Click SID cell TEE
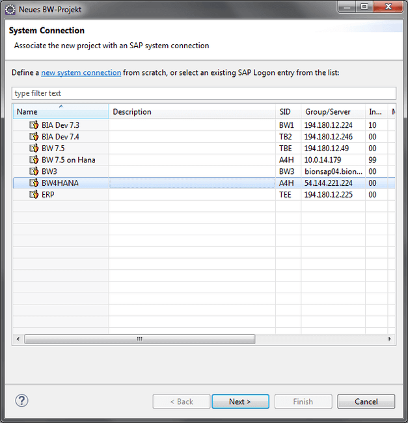The image size is (408, 423). coord(285,195)
